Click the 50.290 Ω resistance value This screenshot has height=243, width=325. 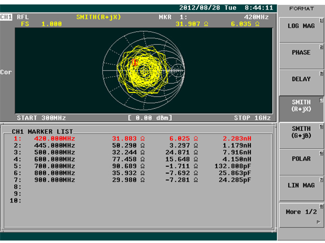[128, 145]
